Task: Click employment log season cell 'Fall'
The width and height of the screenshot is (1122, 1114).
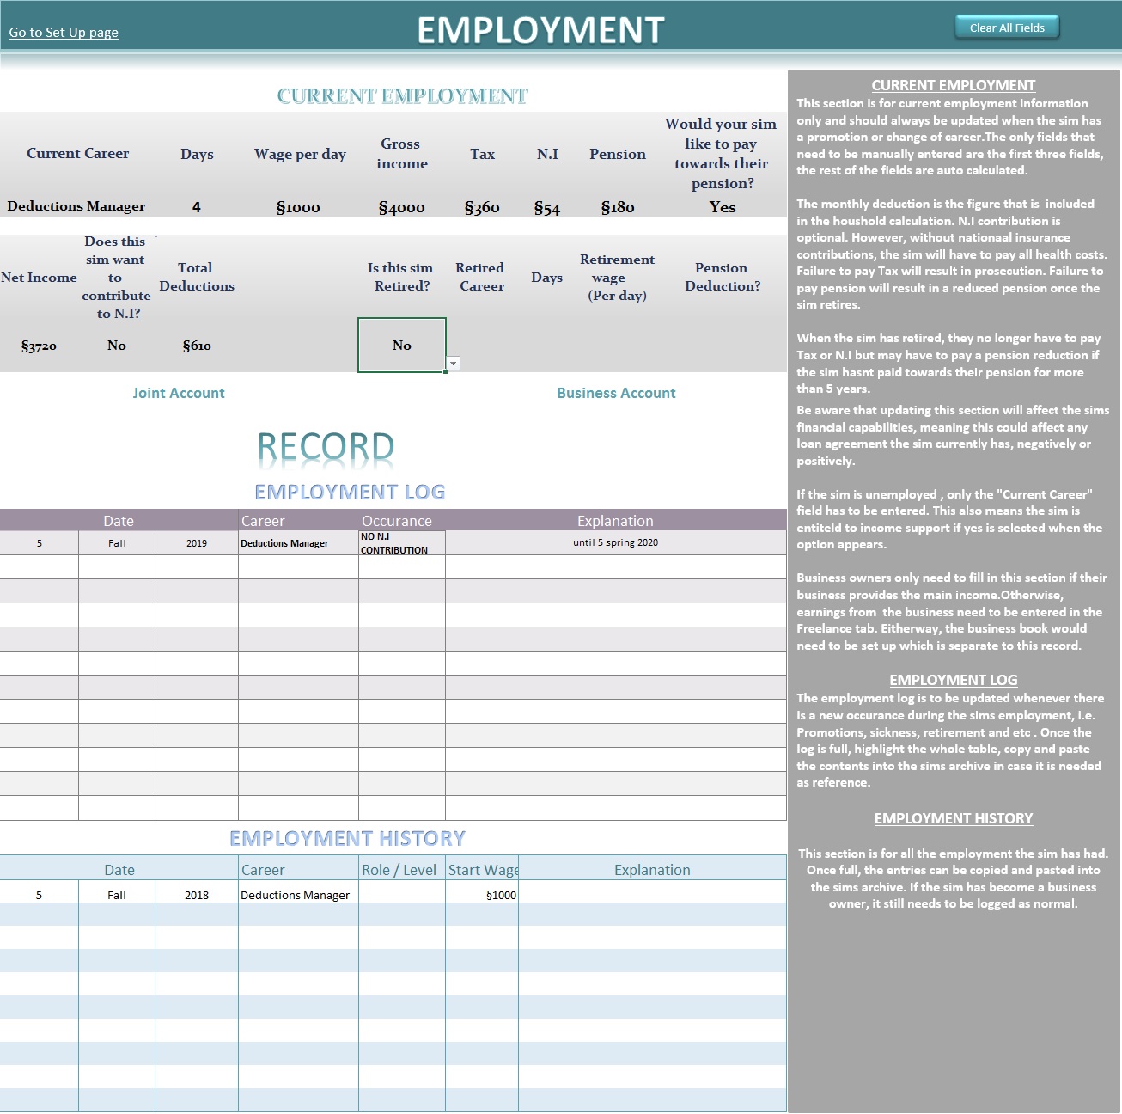Action: tap(117, 543)
